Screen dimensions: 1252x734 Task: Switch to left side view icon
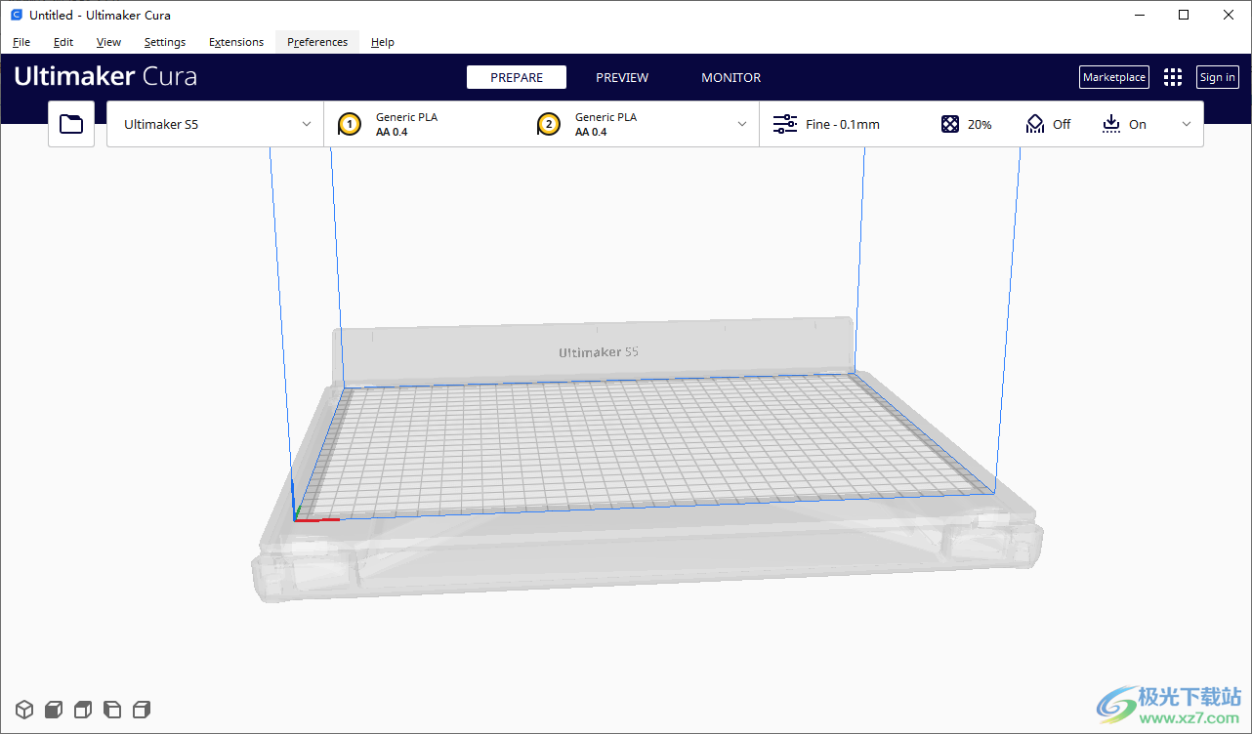click(112, 710)
